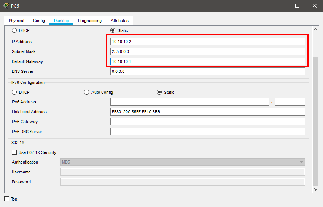Close the PC5 window

(314, 6)
